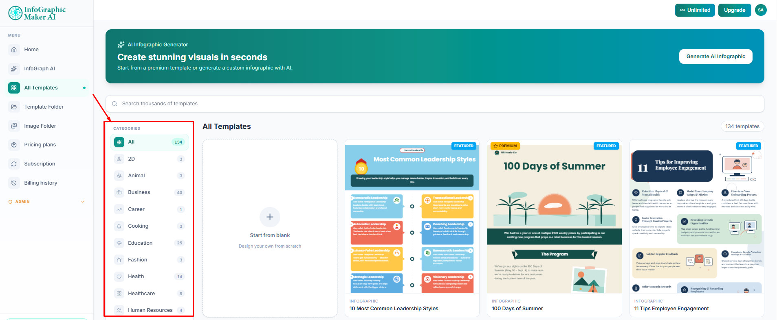Click the Unlimited button
This screenshot has width=777, height=320.
pyautogui.click(x=695, y=10)
